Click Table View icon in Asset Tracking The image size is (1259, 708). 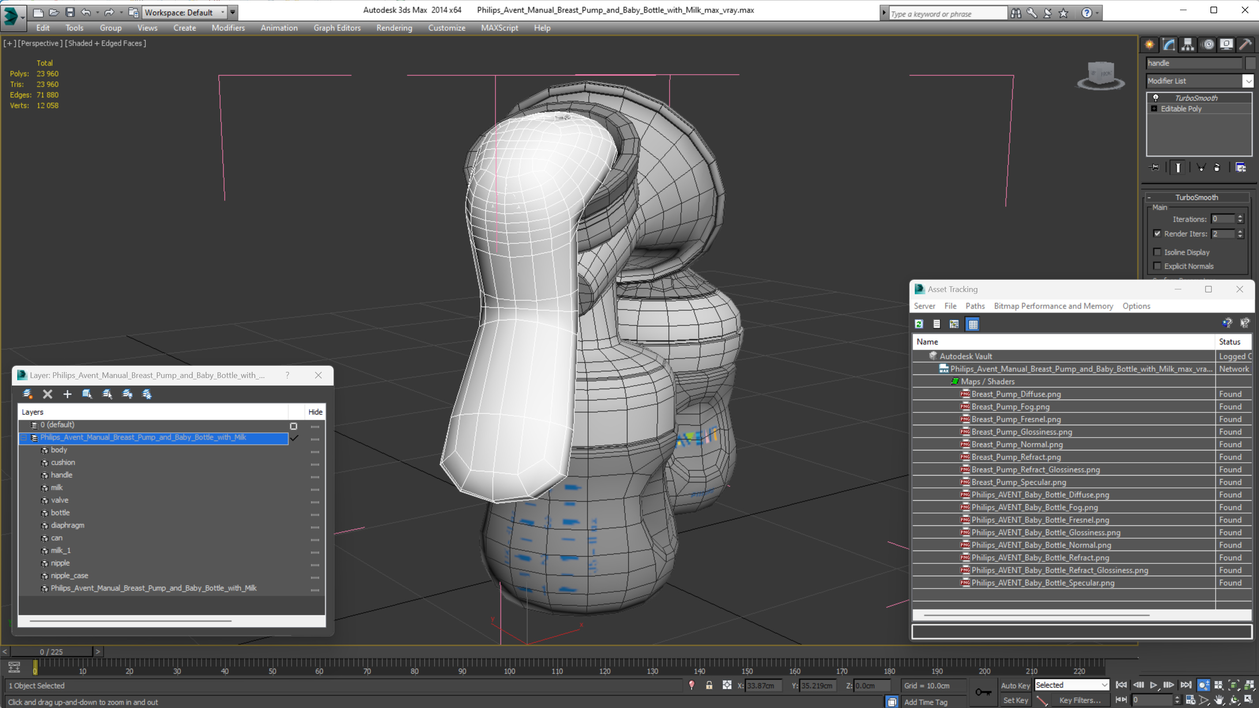[x=973, y=324]
